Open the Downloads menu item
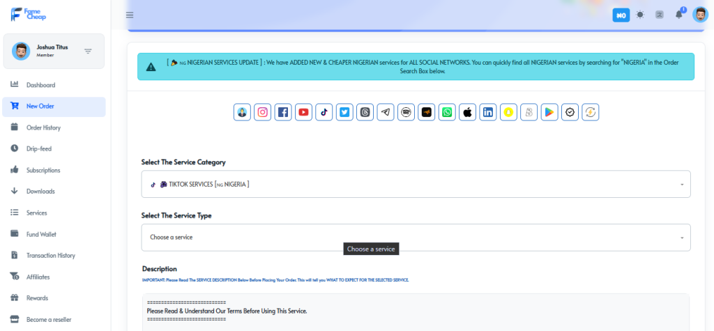 54,191
